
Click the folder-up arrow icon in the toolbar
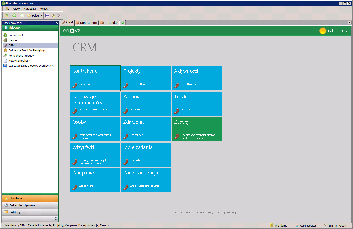pyautogui.click(x=7, y=15)
